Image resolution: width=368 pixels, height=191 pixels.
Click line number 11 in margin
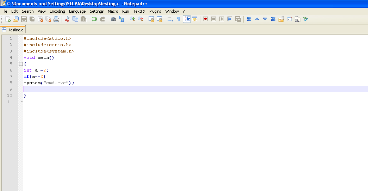point(10,102)
